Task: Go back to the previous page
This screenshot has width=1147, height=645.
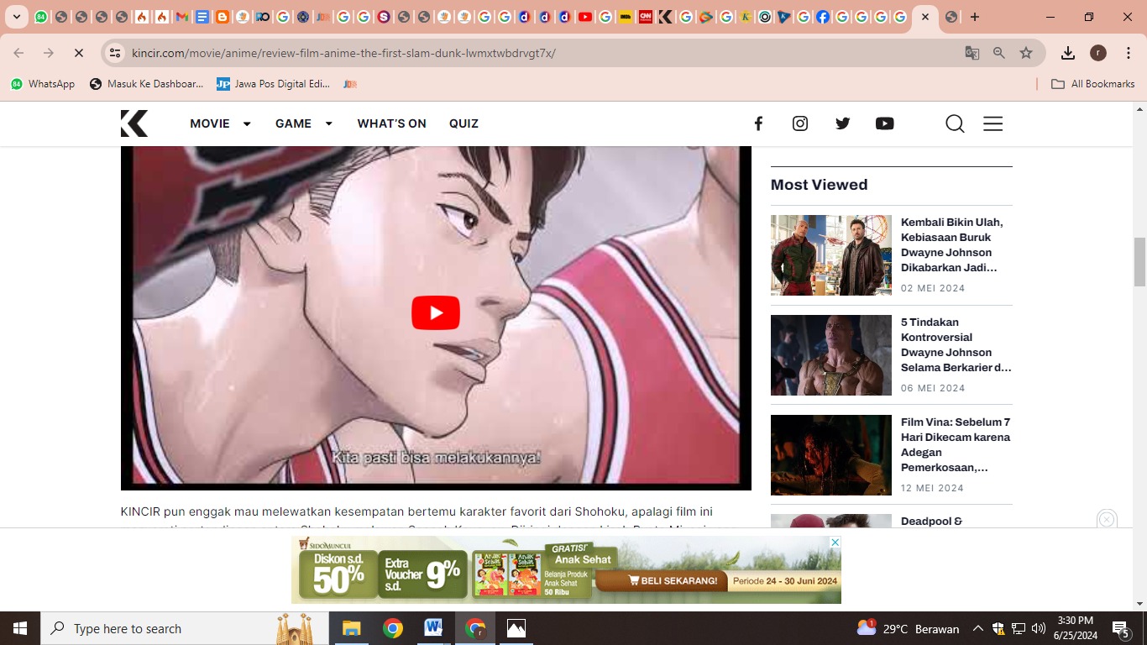Action: 18,53
